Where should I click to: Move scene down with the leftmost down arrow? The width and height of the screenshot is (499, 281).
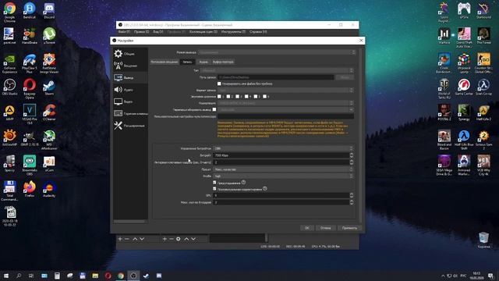pos(142,239)
